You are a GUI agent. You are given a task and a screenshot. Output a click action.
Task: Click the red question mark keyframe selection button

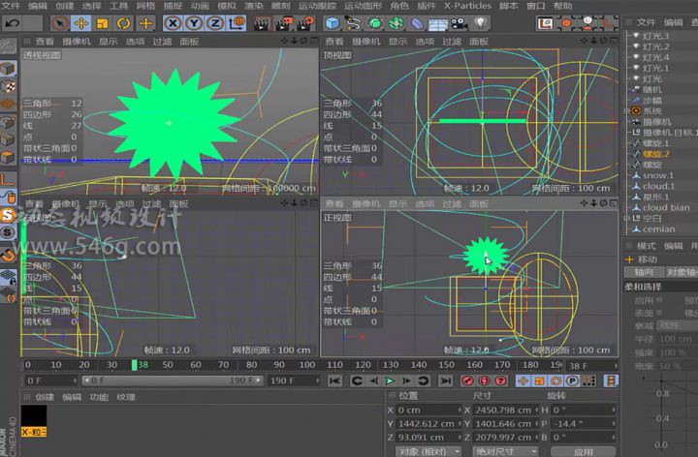(x=500, y=381)
